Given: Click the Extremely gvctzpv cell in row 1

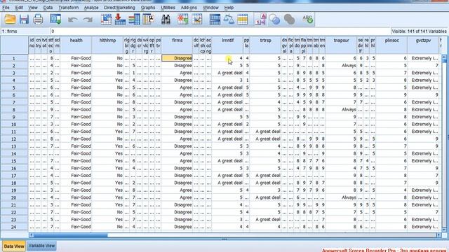Looking at the screenshot, I should point(423,58).
